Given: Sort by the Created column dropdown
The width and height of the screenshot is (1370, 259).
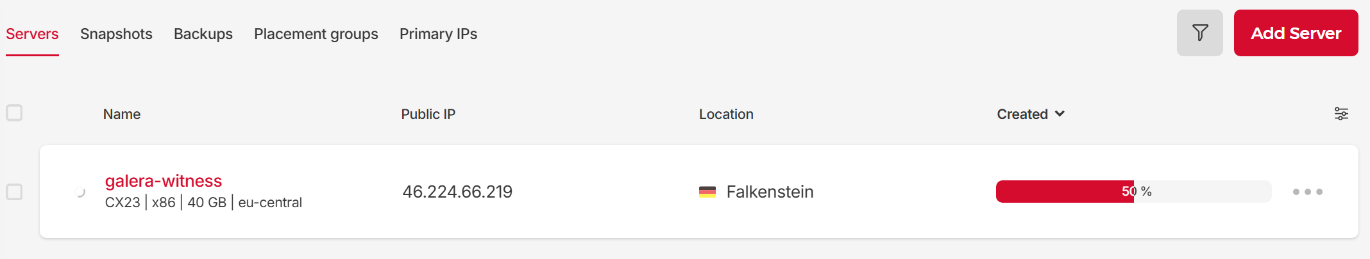Looking at the screenshot, I should 1022,114.
